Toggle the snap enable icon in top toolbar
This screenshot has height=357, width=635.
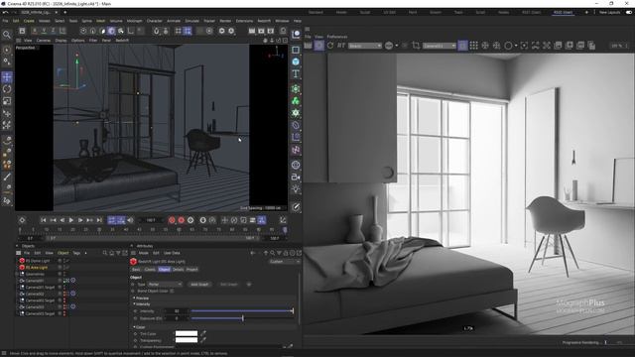click(157, 31)
